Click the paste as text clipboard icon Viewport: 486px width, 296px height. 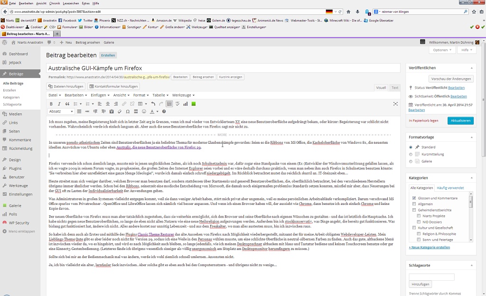112,111
